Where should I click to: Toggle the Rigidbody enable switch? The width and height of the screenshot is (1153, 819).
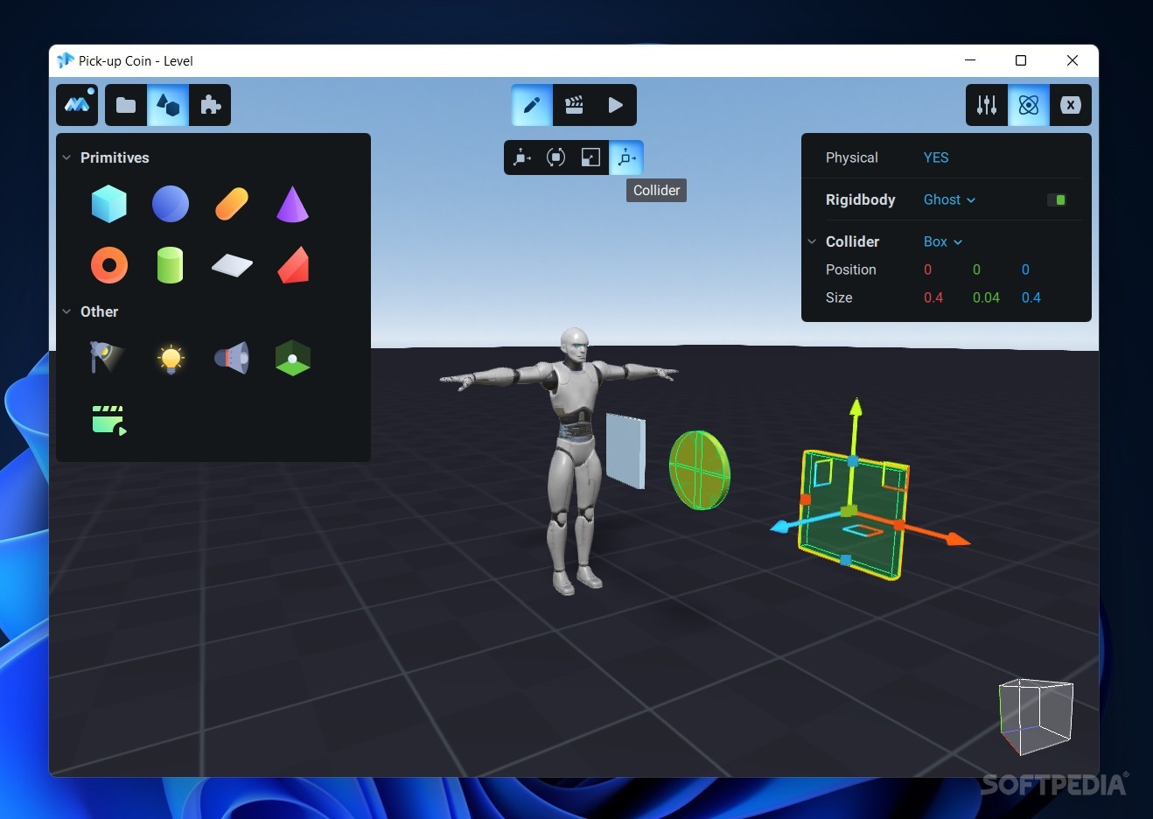click(1057, 200)
